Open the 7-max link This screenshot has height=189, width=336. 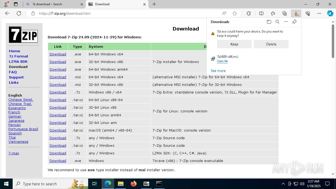[x=14, y=153]
